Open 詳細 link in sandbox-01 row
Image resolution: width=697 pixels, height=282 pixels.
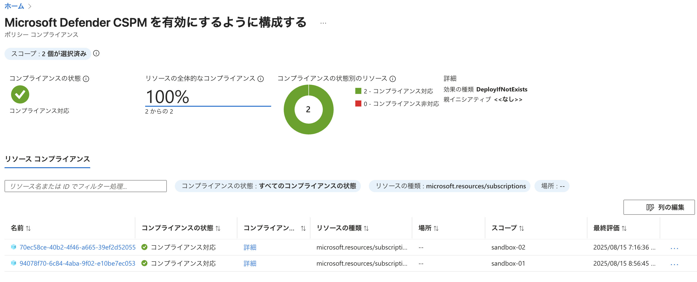[250, 263]
